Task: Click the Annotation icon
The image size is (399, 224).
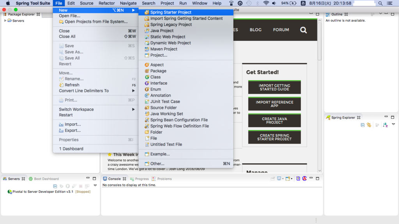Action: point(147,95)
